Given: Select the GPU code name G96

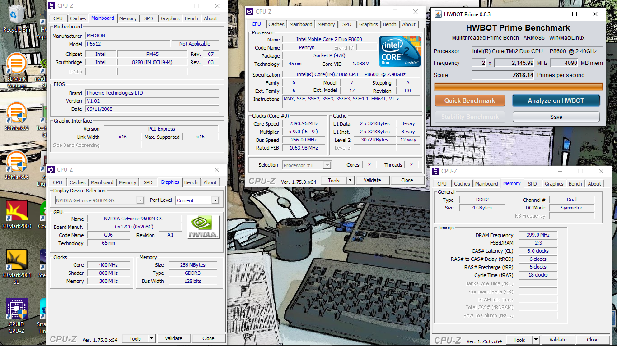Looking at the screenshot, I should 108,235.
